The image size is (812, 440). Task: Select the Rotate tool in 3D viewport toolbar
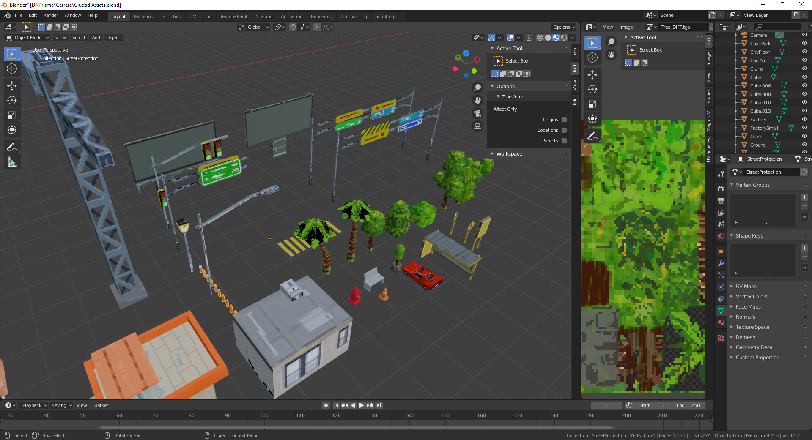(x=12, y=101)
